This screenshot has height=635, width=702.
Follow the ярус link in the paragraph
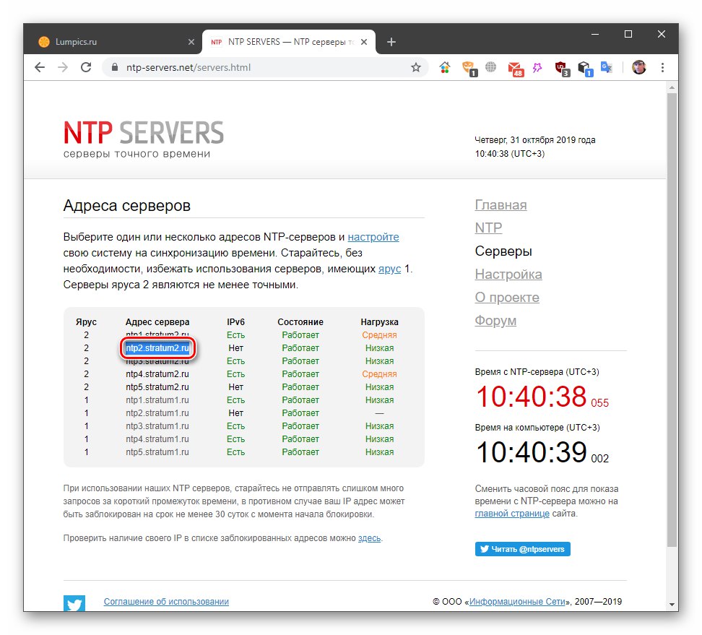pos(389,269)
